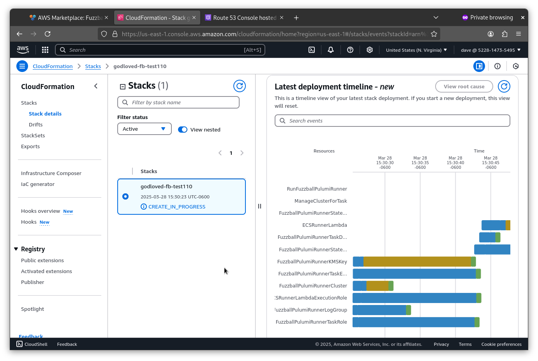Image resolution: width=538 pixels, height=361 pixels.
Task: Click the split panel resize handle
Action: tap(259, 206)
